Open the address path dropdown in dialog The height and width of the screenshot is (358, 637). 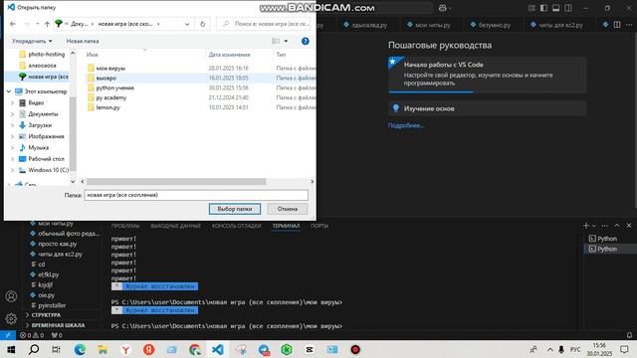[187, 24]
